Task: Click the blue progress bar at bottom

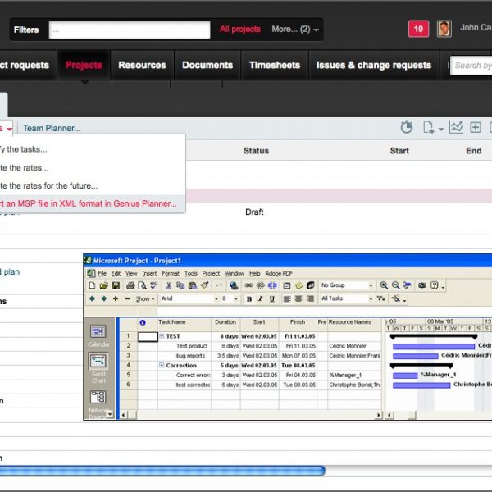Action: 162,471
